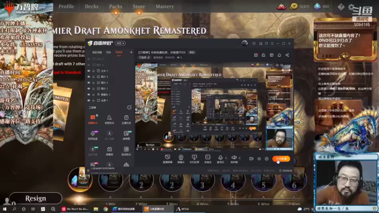Open the MTG Arena help diamond icon
The height and width of the screenshot is (213, 379).
click(341, 7)
